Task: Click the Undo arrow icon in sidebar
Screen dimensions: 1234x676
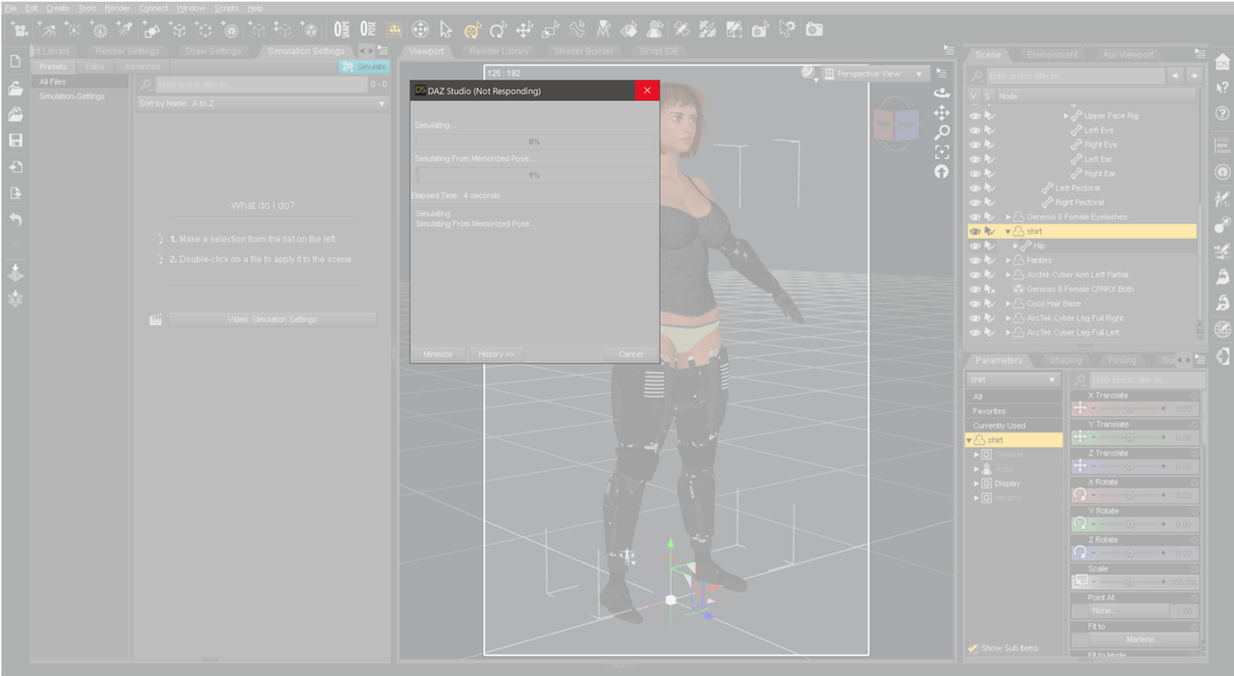Action: click(x=15, y=220)
